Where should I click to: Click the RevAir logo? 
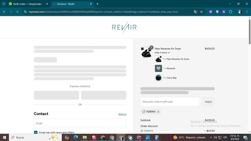tap(124, 27)
